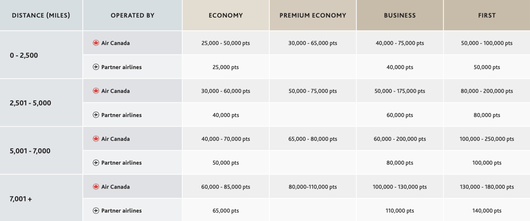Click the 80,000-110,000 pts premium economy cell

[x=313, y=187]
